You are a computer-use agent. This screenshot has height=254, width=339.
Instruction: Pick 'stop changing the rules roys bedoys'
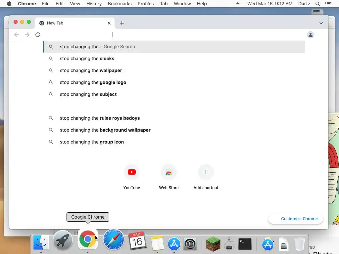174,118
